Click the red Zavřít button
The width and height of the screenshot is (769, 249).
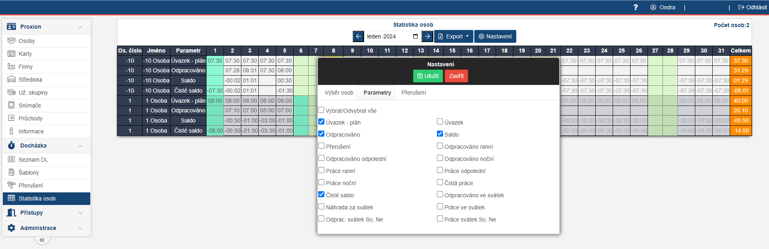[x=456, y=76]
